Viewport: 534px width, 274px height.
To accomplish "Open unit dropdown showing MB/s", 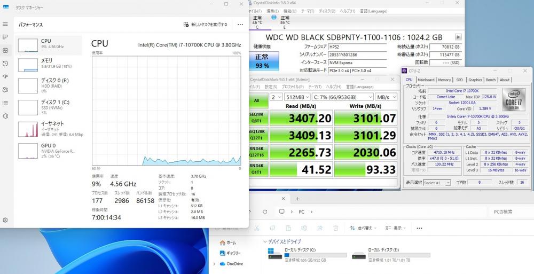I will 386,97.
